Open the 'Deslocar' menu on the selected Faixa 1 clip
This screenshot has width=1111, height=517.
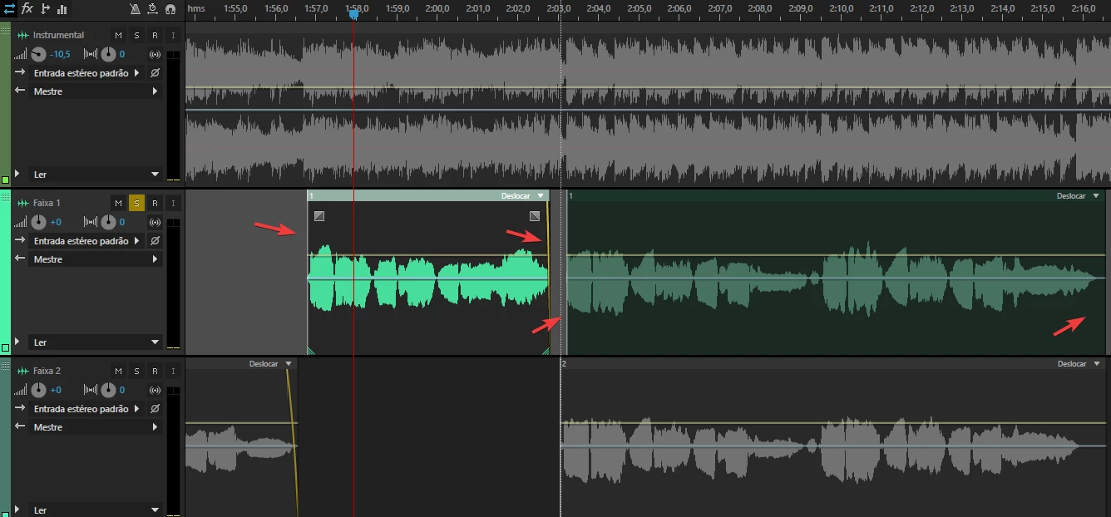522,196
